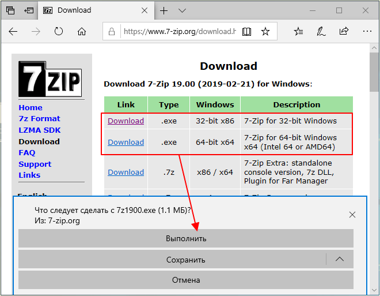Screen dimensions: 380x296
Task: Click the Type column header
Action: point(169,104)
